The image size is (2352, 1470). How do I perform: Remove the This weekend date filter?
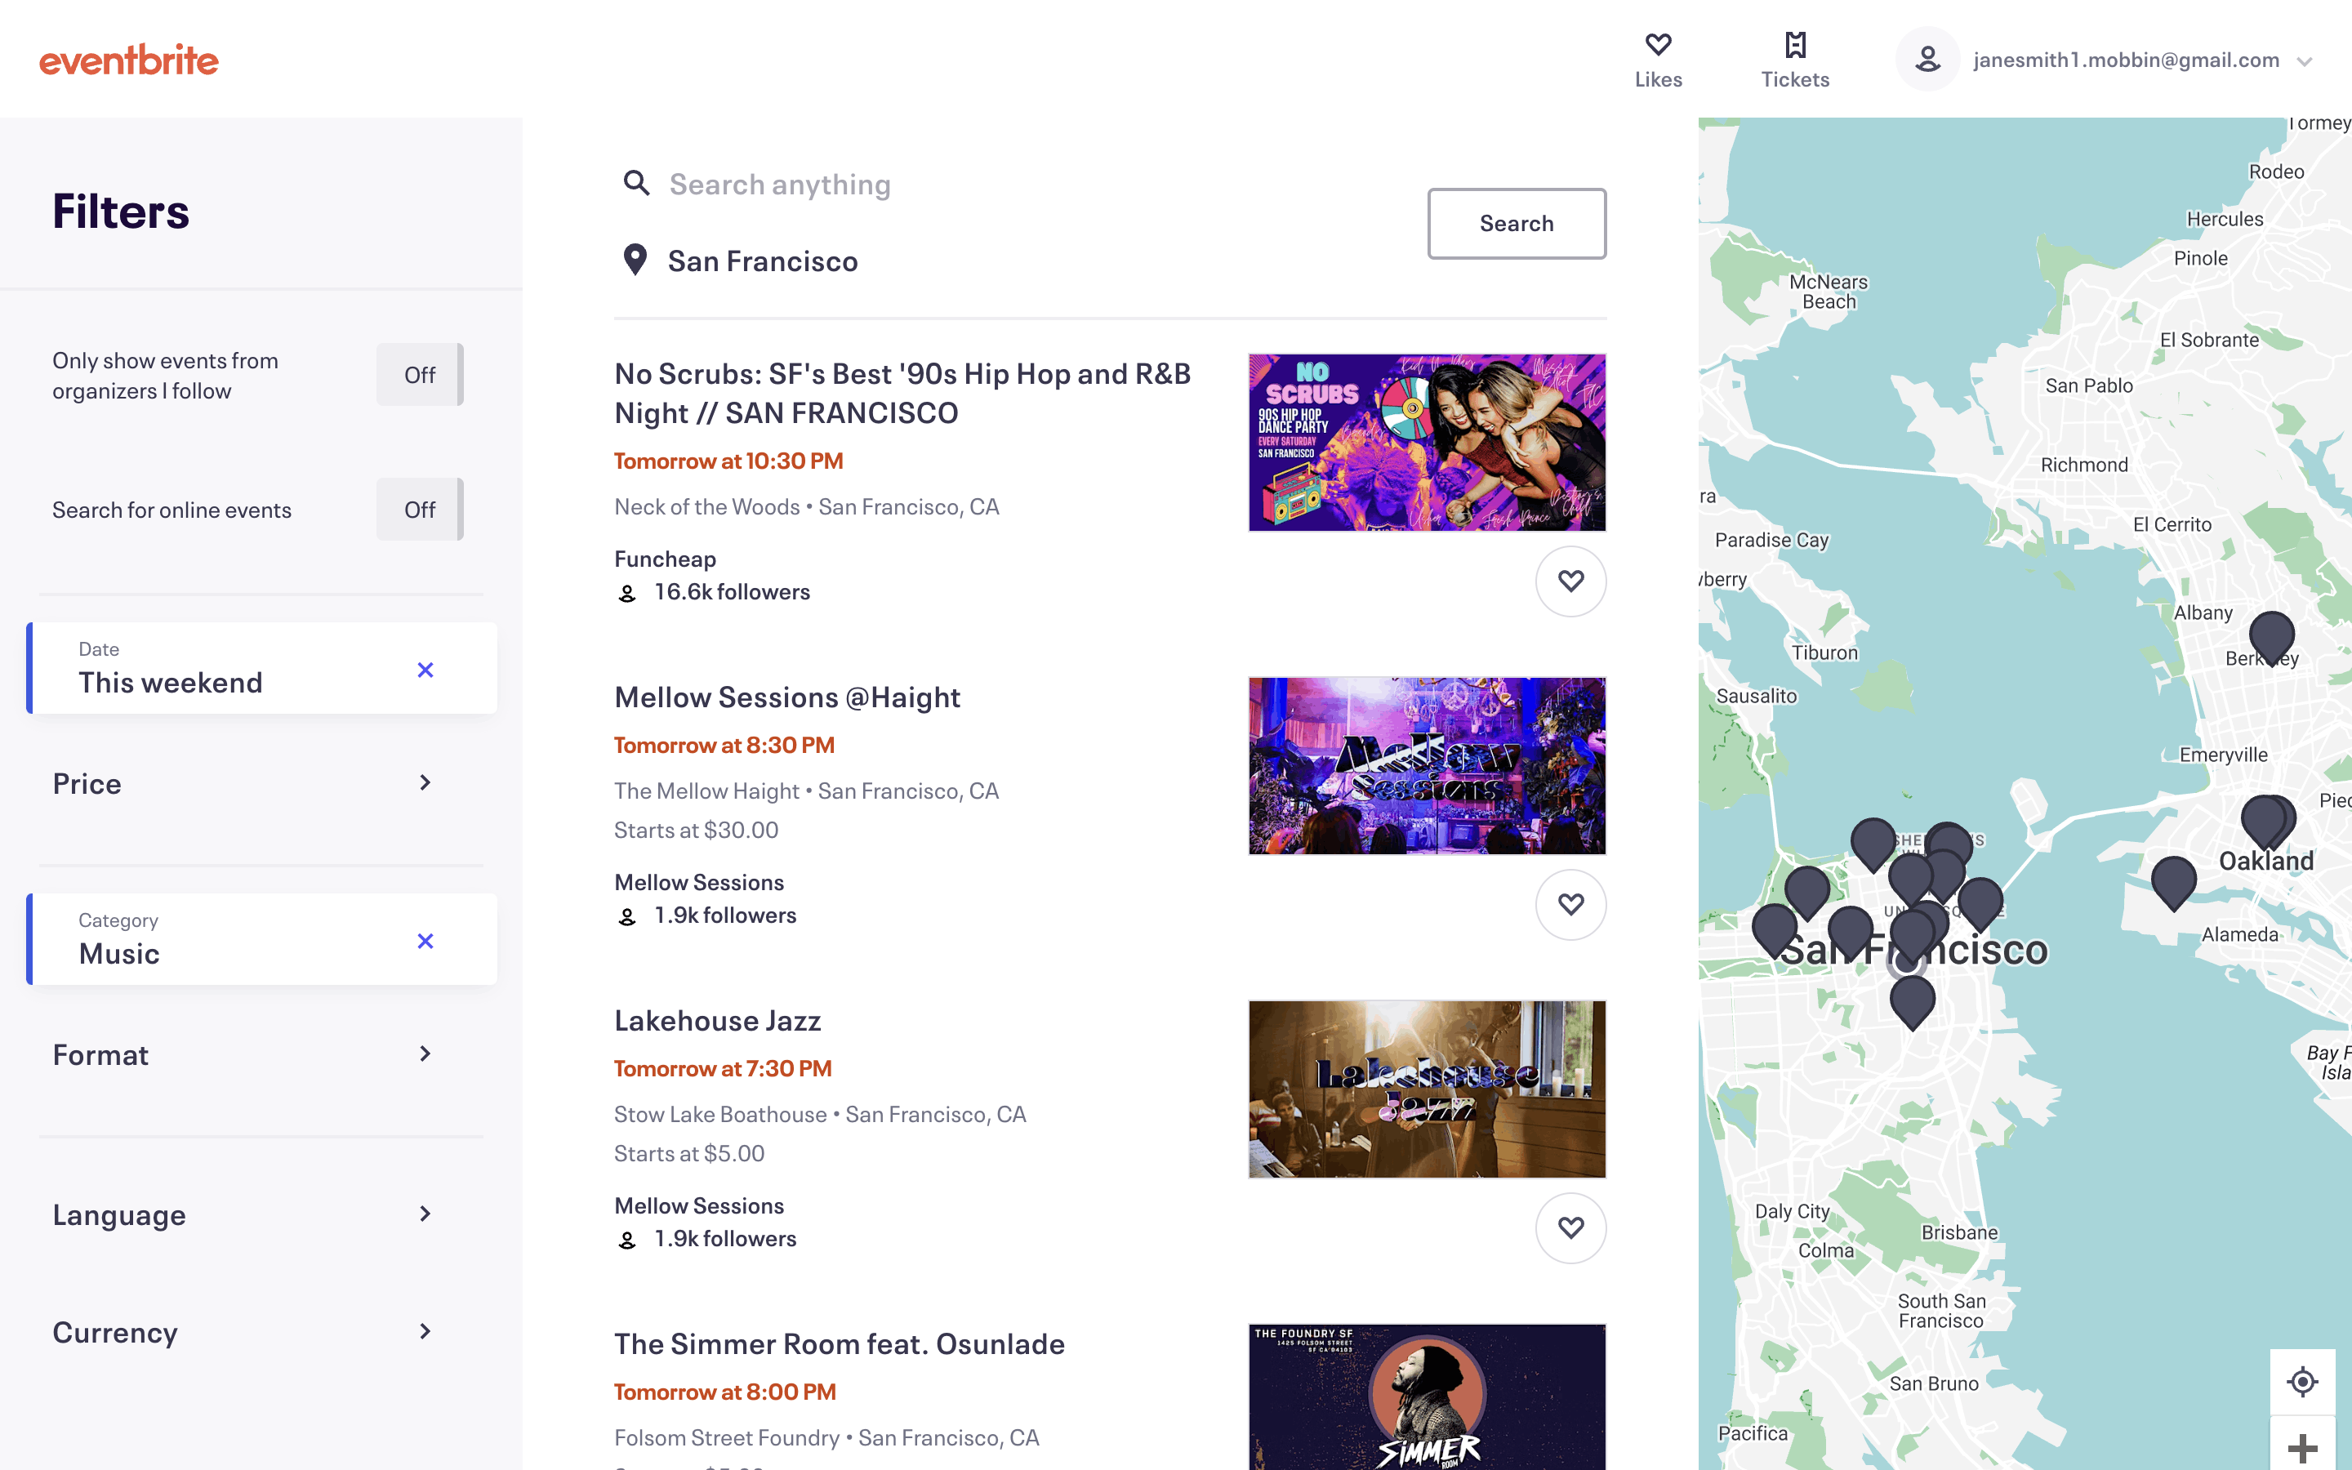coord(425,670)
